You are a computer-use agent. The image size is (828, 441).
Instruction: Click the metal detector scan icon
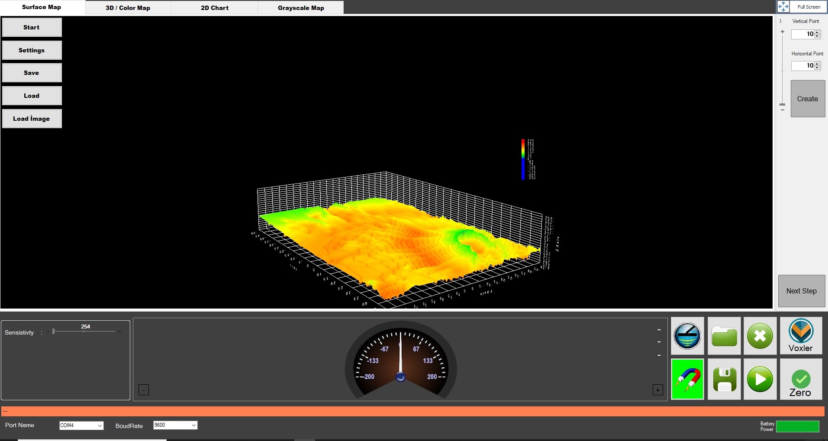[687, 336]
